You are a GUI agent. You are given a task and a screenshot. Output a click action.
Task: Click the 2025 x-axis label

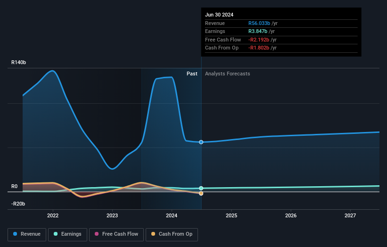(231, 216)
